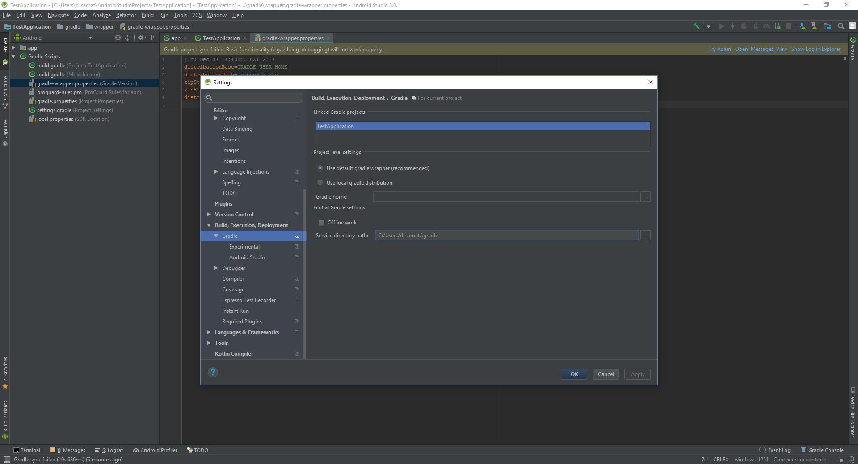Open the Event Log tool window

point(775,450)
